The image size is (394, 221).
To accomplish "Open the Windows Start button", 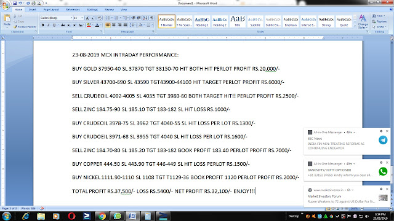I will click(x=6, y=216).
